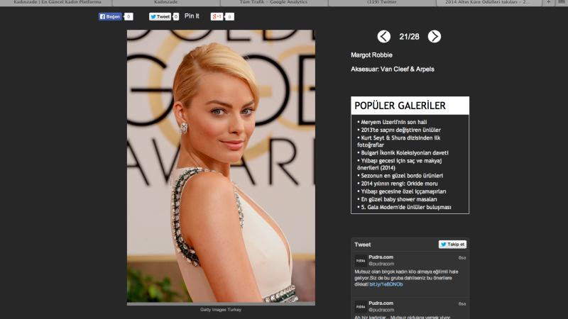
Task: Click the 21/28 photo counter
Action: click(410, 37)
